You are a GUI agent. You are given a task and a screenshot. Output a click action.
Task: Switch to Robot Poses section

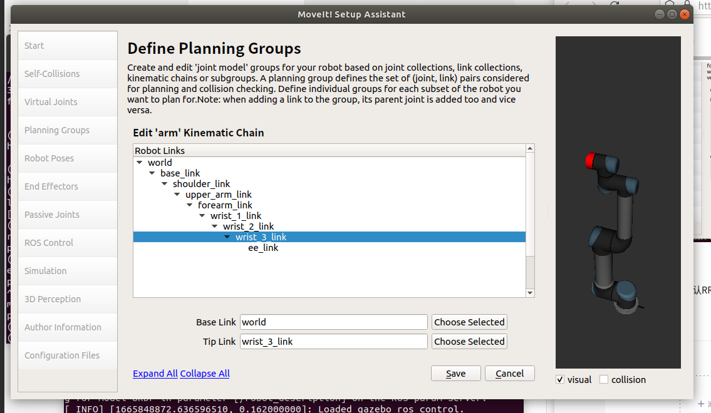click(x=49, y=158)
